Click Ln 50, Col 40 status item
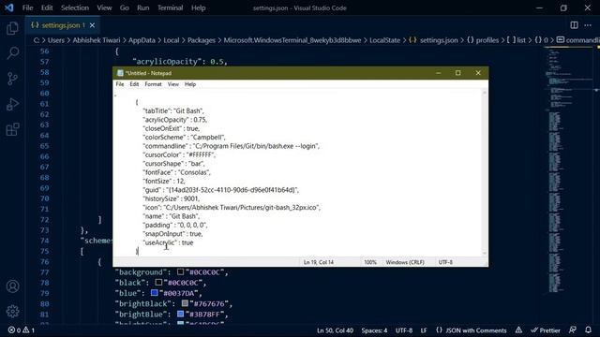Viewport: 600px width, 337px height. 335,330
